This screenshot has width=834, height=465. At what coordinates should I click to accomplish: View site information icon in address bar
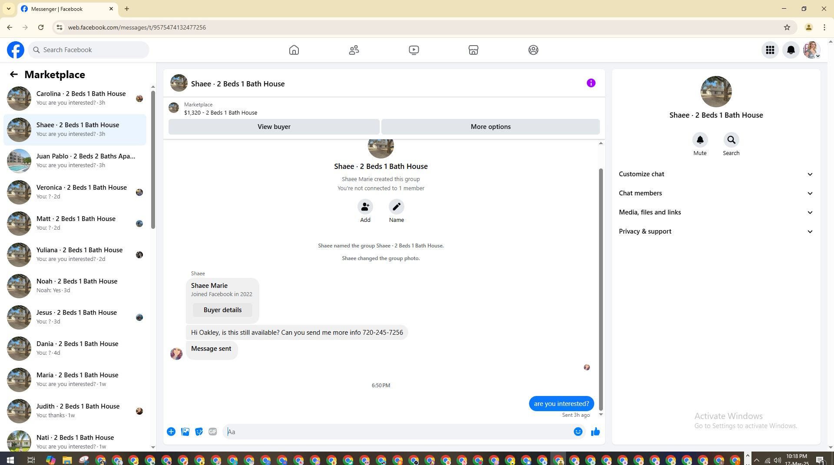[60, 27]
